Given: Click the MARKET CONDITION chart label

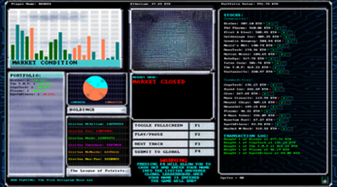Looking at the screenshot, I should [x=44, y=63].
